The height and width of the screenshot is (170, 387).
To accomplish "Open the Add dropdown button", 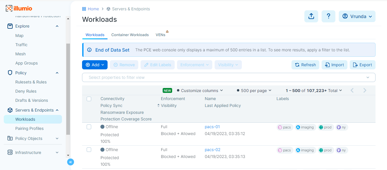I will (x=95, y=65).
